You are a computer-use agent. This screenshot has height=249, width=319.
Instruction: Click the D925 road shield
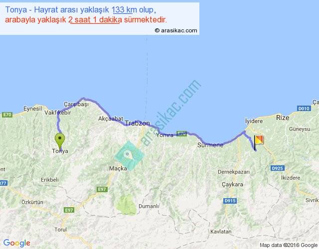(278, 168)
